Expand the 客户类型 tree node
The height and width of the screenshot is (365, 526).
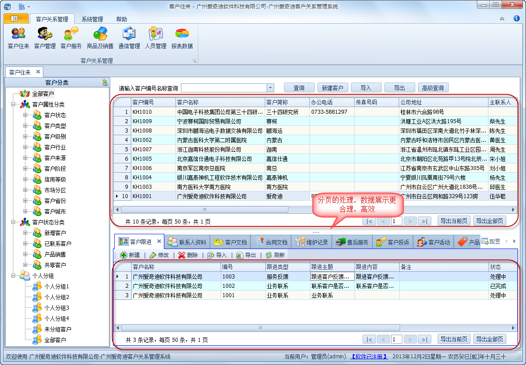(25, 126)
